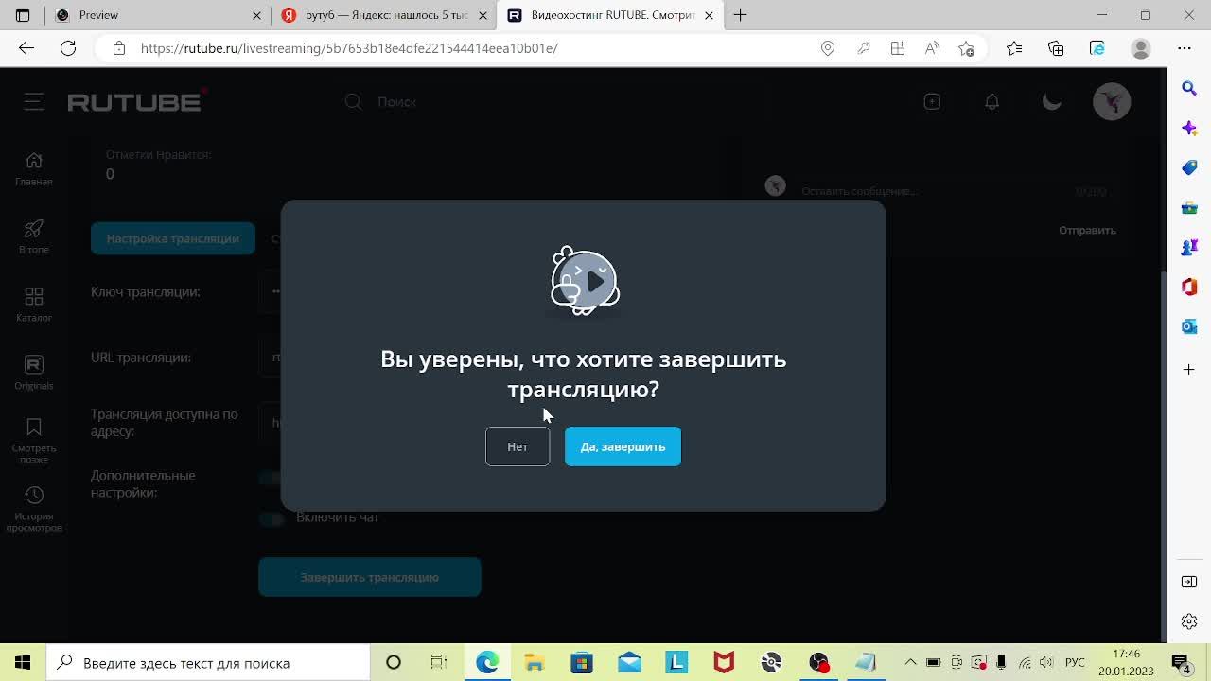The width and height of the screenshot is (1211, 681).
Task: Open the Edge sidebar Tools icon
Action: (1189, 207)
